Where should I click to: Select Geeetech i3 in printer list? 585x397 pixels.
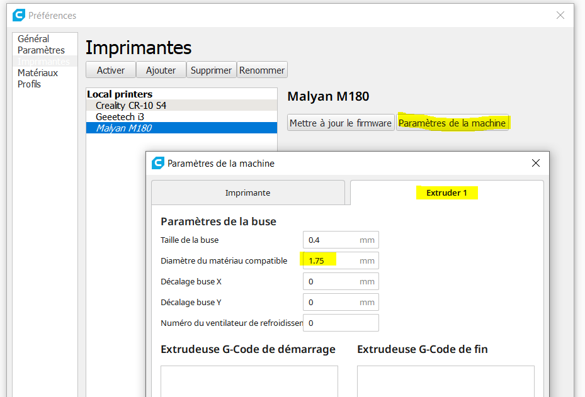182,116
